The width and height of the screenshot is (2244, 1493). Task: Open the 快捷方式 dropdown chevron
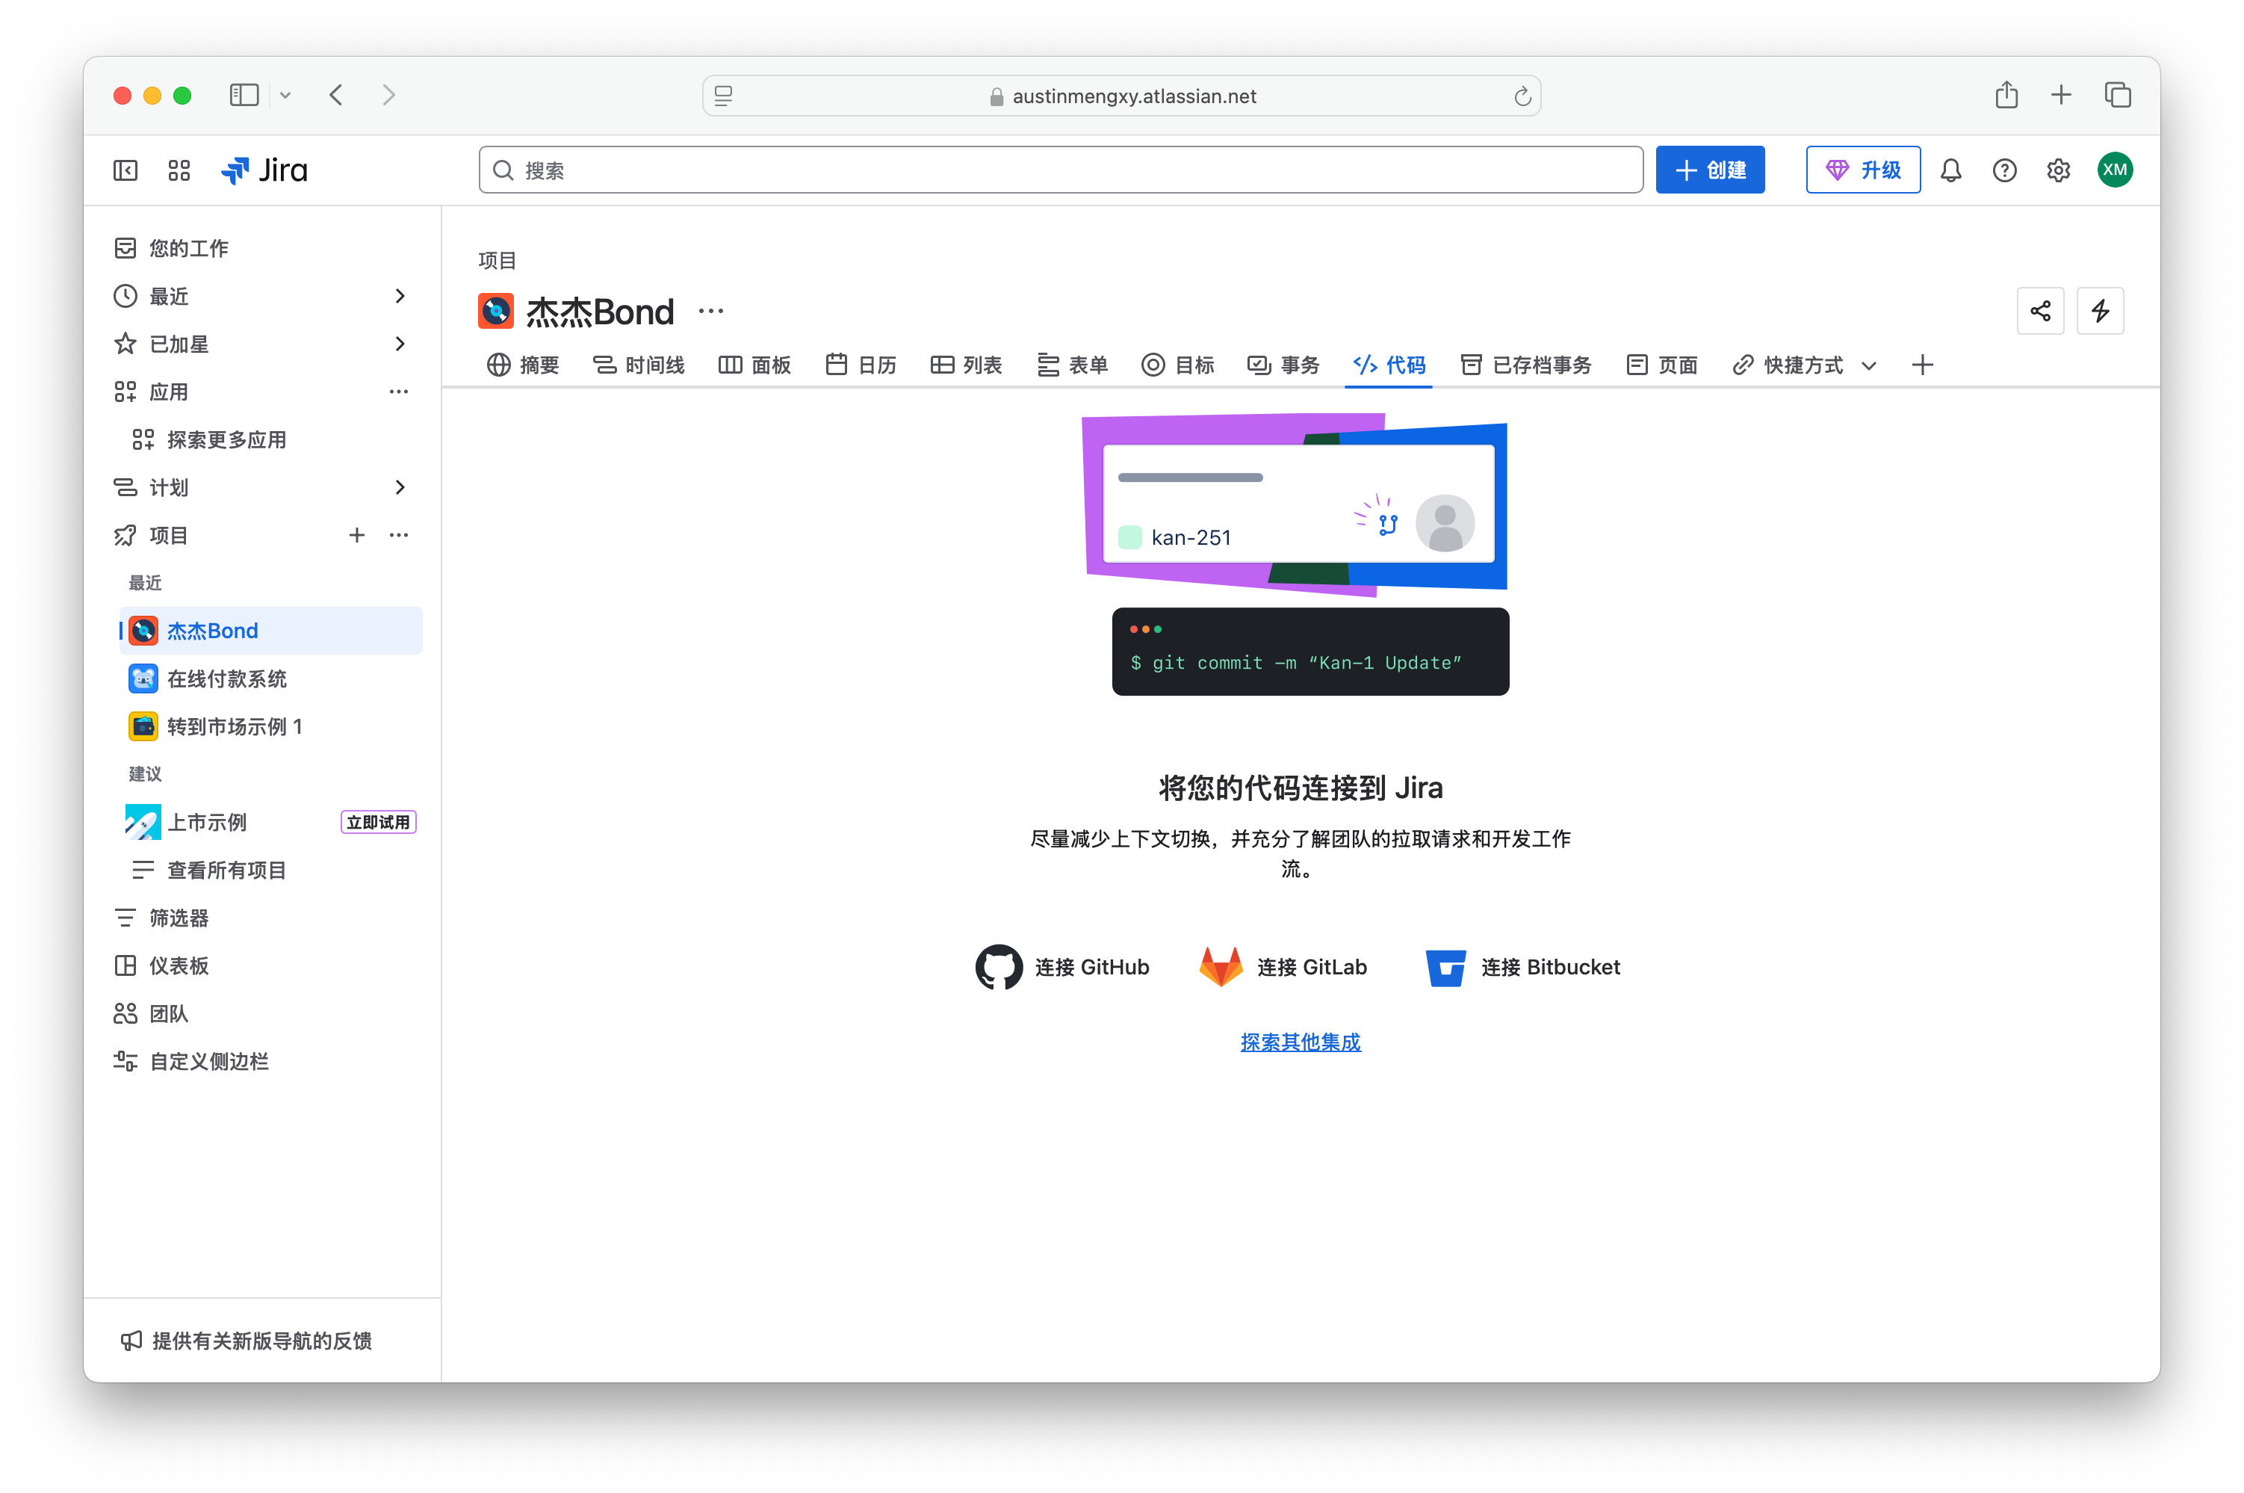click(x=1868, y=365)
